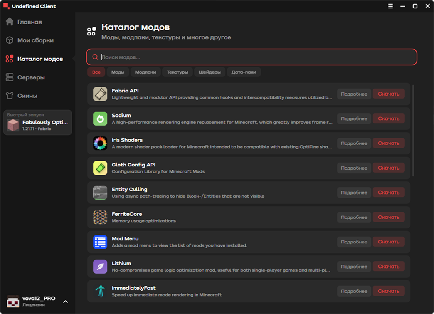
Task: Download Iris Shaders with Скачать
Action: pos(389,143)
